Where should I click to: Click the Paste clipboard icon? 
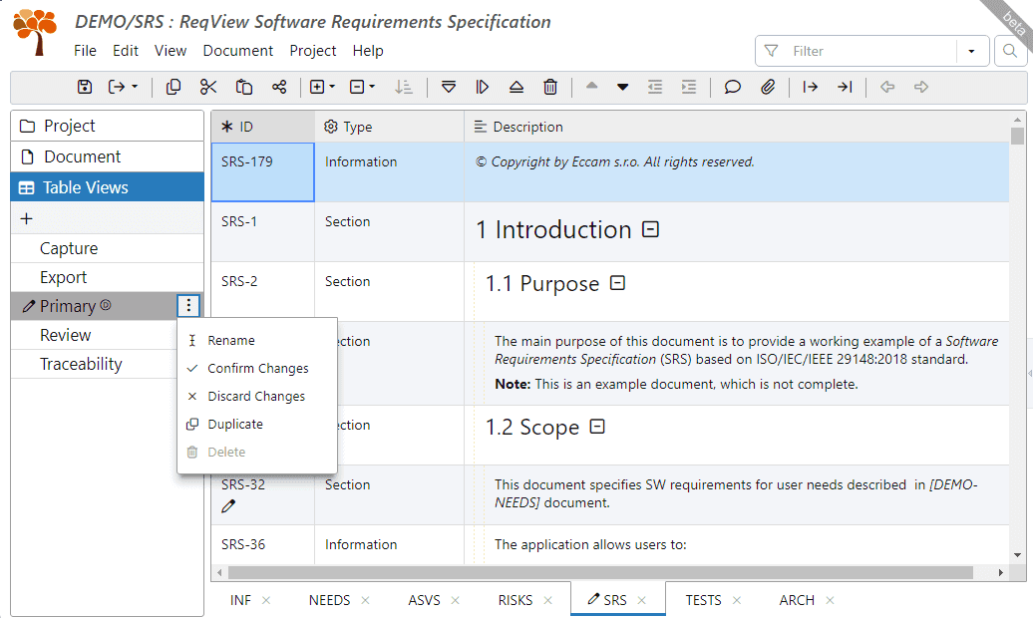tap(243, 87)
